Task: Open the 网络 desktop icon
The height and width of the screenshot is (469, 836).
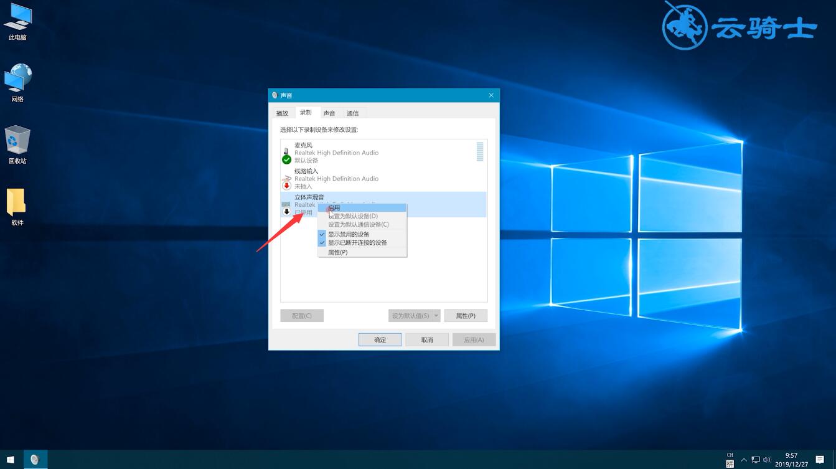Action: click(x=17, y=83)
